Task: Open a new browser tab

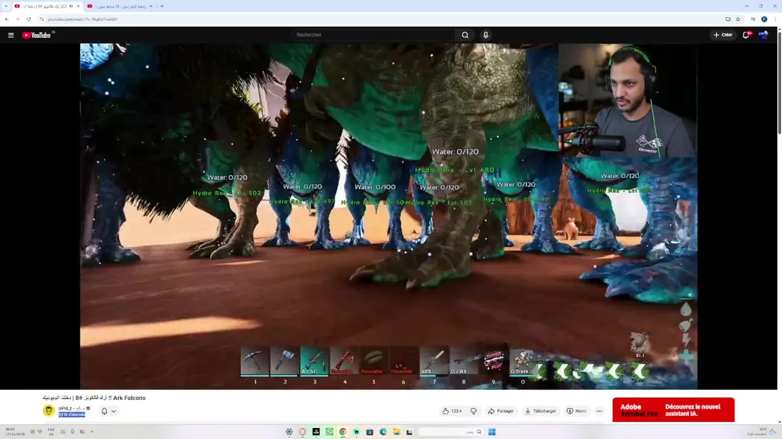Action: pos(162,6)
